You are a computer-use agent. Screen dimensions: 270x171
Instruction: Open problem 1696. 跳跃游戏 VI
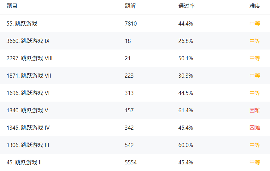point(28,93)
